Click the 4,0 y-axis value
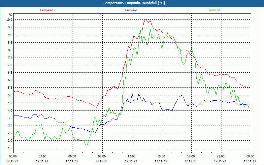 tap(10, 110)
